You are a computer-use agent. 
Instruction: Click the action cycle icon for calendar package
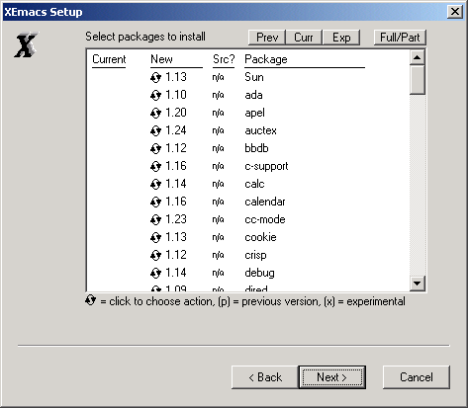(155, 203)
